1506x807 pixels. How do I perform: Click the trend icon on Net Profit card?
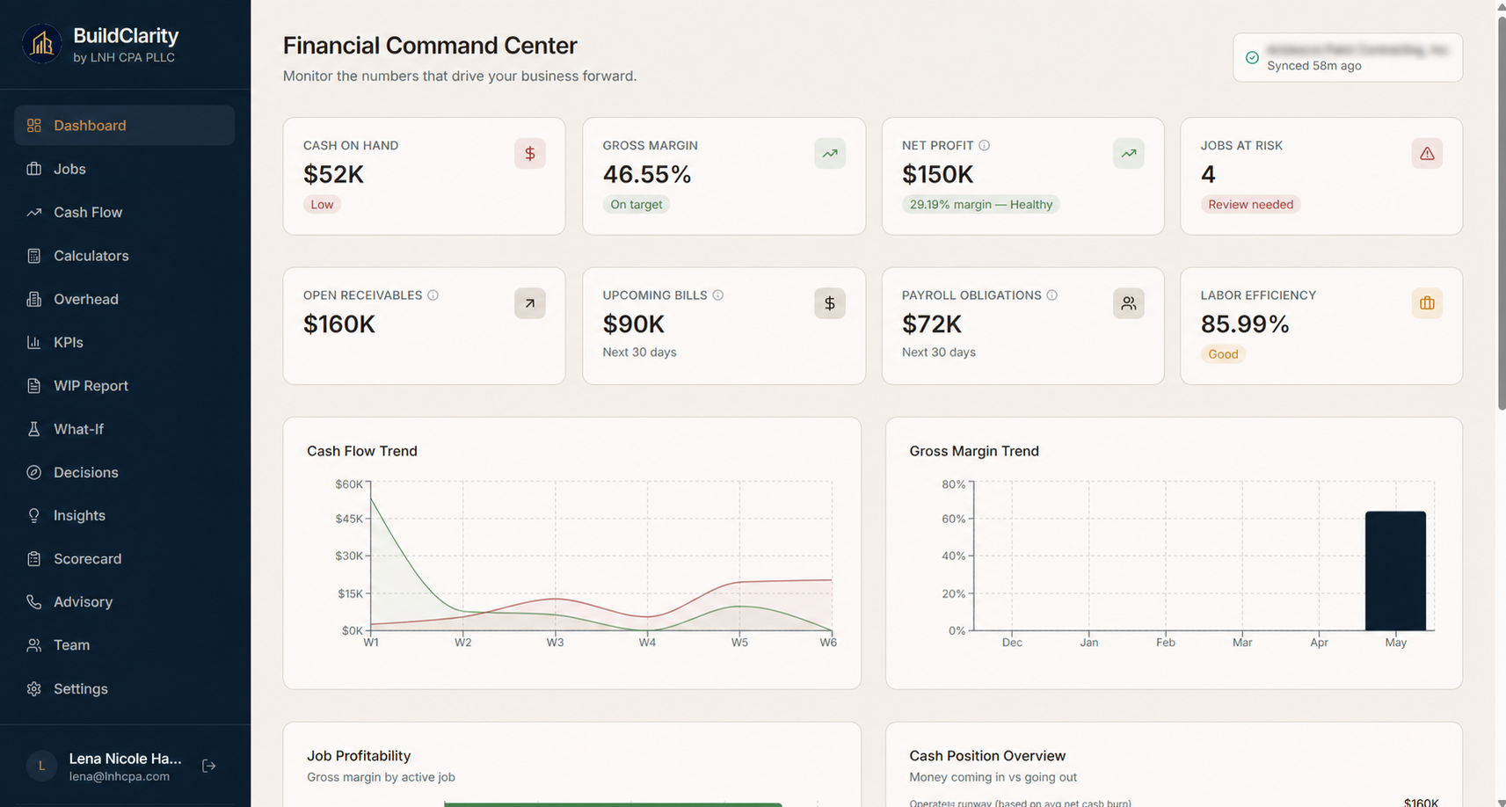pos(1129,154)
